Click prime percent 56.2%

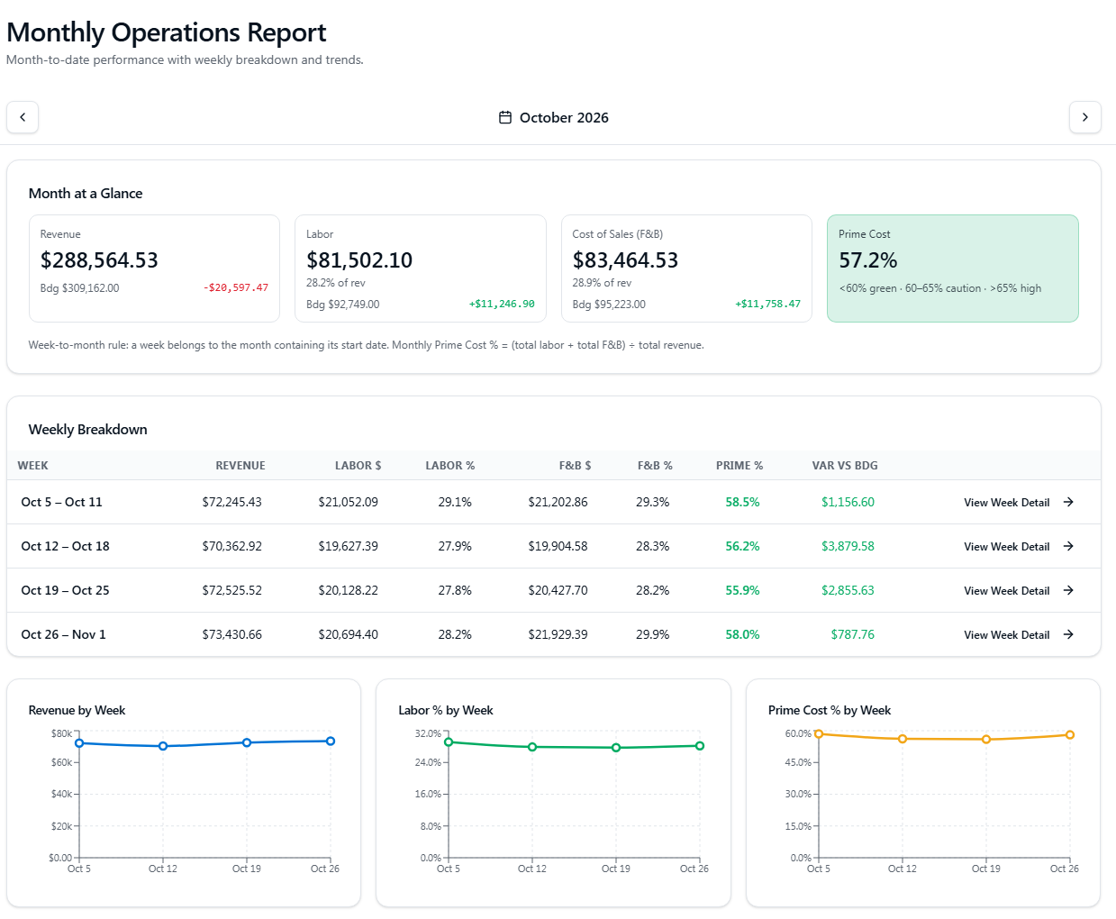click(743, 546)
